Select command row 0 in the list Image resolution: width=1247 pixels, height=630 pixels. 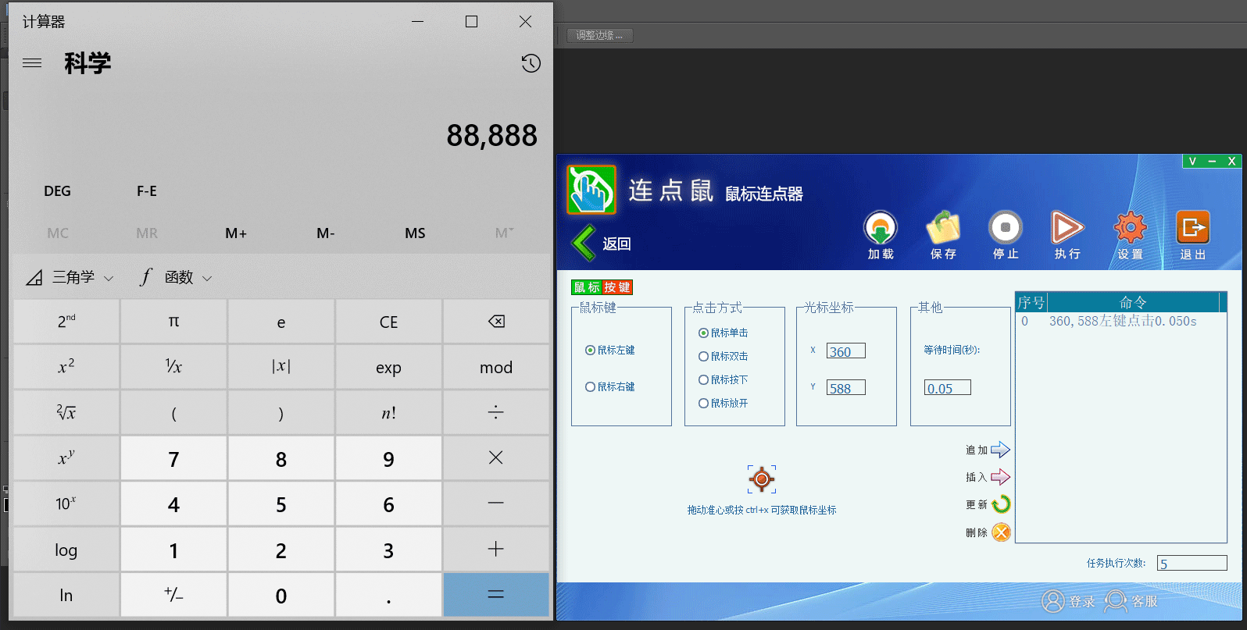tap(1120, 321)
